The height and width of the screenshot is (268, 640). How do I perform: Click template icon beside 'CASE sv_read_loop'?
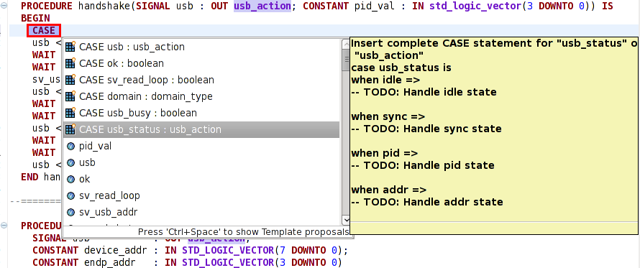pos(70,80)
